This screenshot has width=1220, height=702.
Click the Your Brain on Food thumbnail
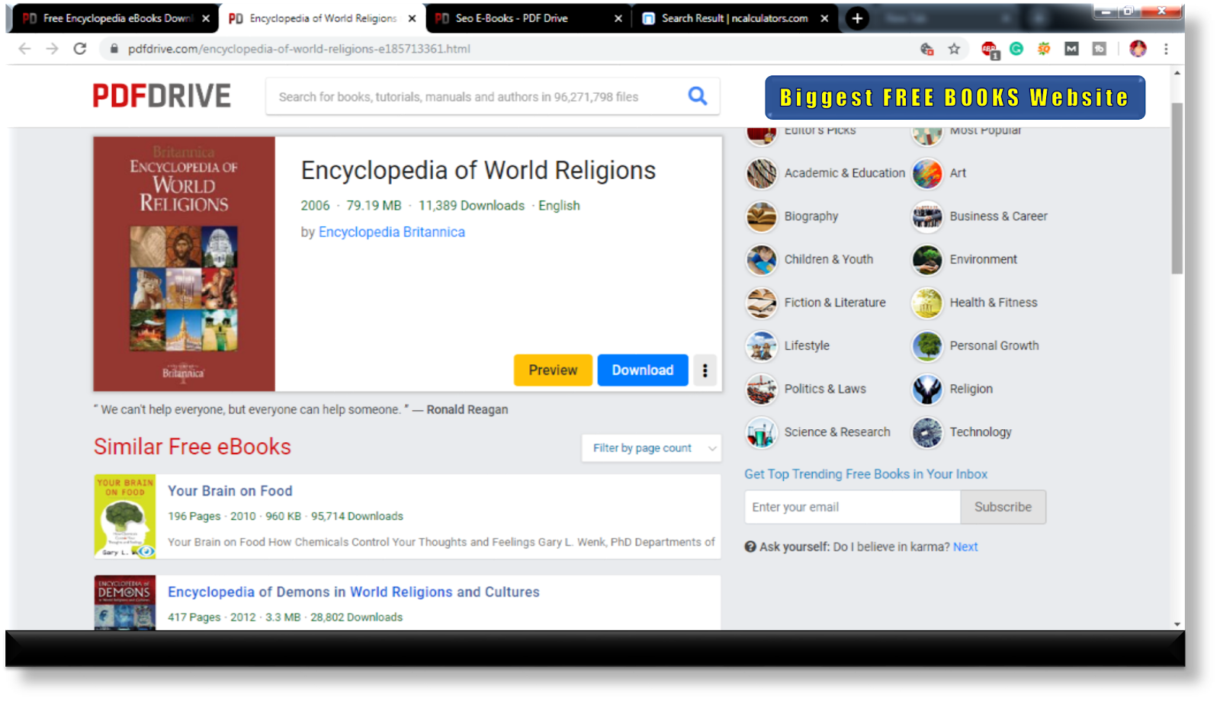click(125, 517)
